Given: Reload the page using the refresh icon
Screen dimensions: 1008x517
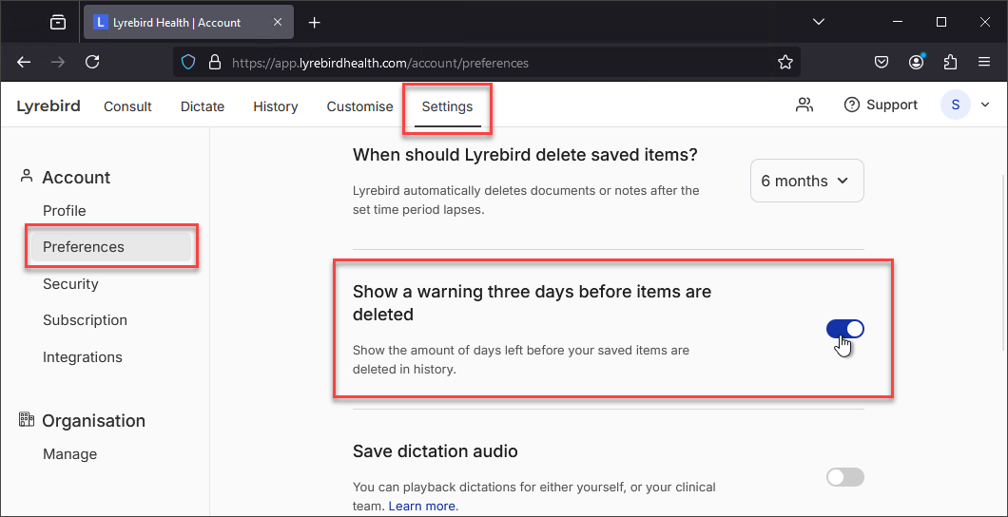Looking at the screenshot, I should (x=92, y=63).
